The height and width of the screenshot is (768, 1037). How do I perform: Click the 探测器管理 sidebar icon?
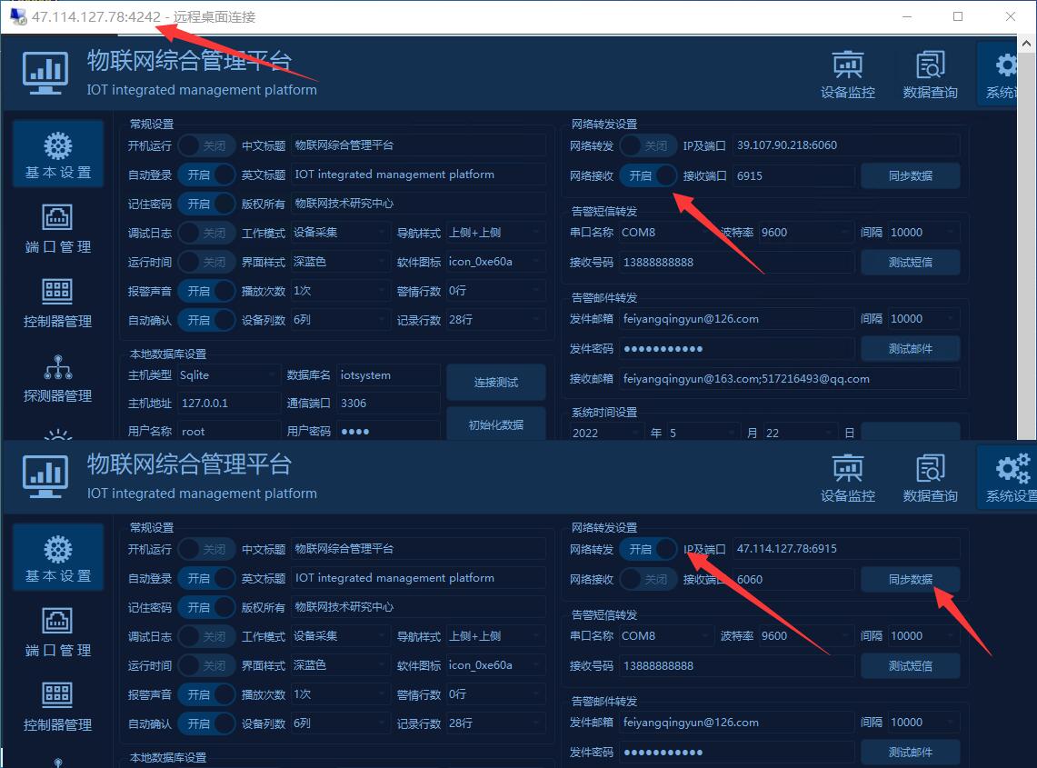click(57, 366)
